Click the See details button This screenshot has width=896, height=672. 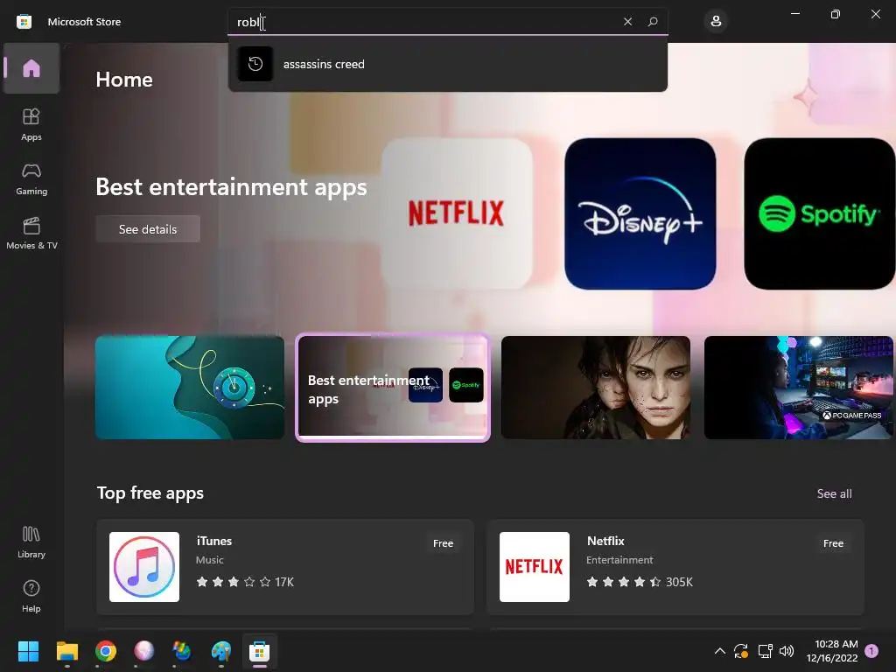pos(147,229)
